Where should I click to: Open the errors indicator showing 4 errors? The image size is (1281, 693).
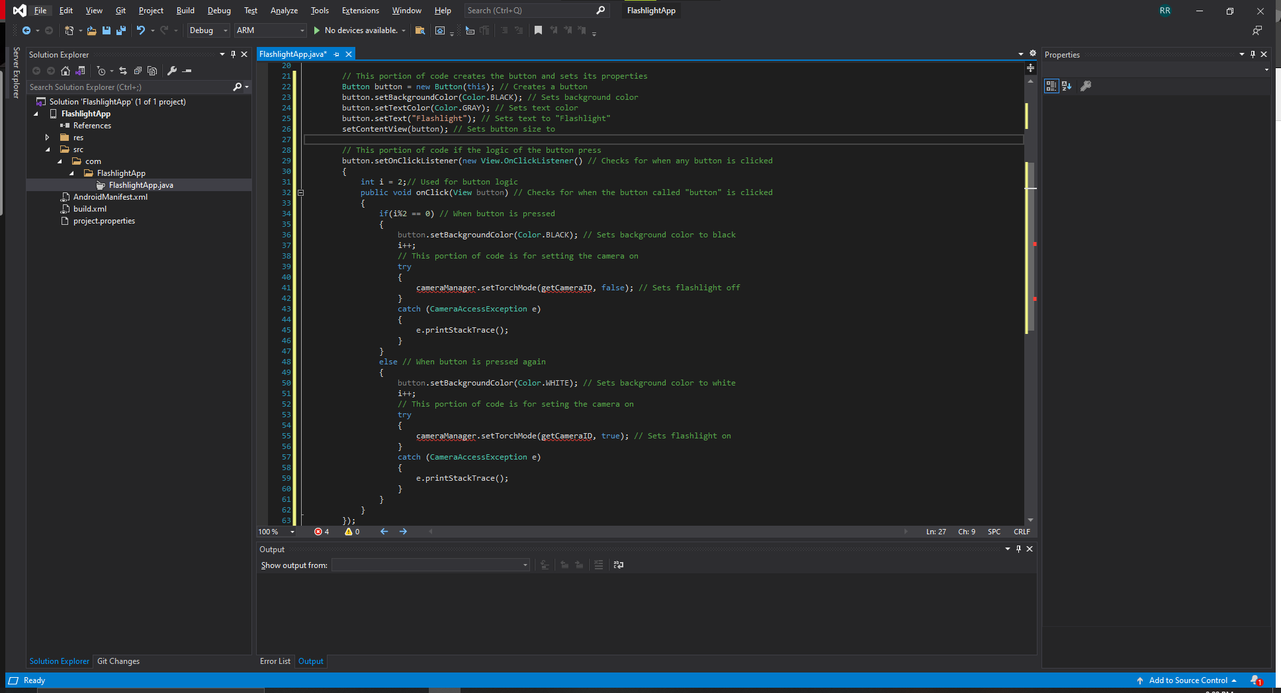point(322,532)
